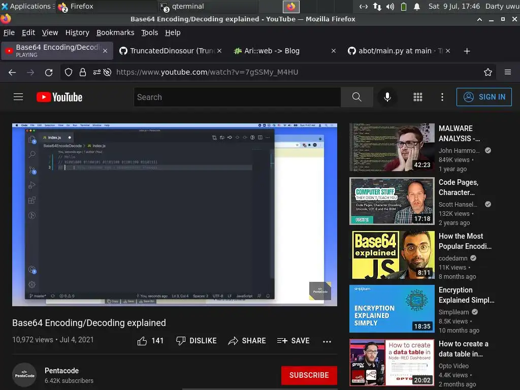Go back using the browser back arrow
The width and height of the screenshot is (520, 390).
pyautogui.click(x=12, y=72)
